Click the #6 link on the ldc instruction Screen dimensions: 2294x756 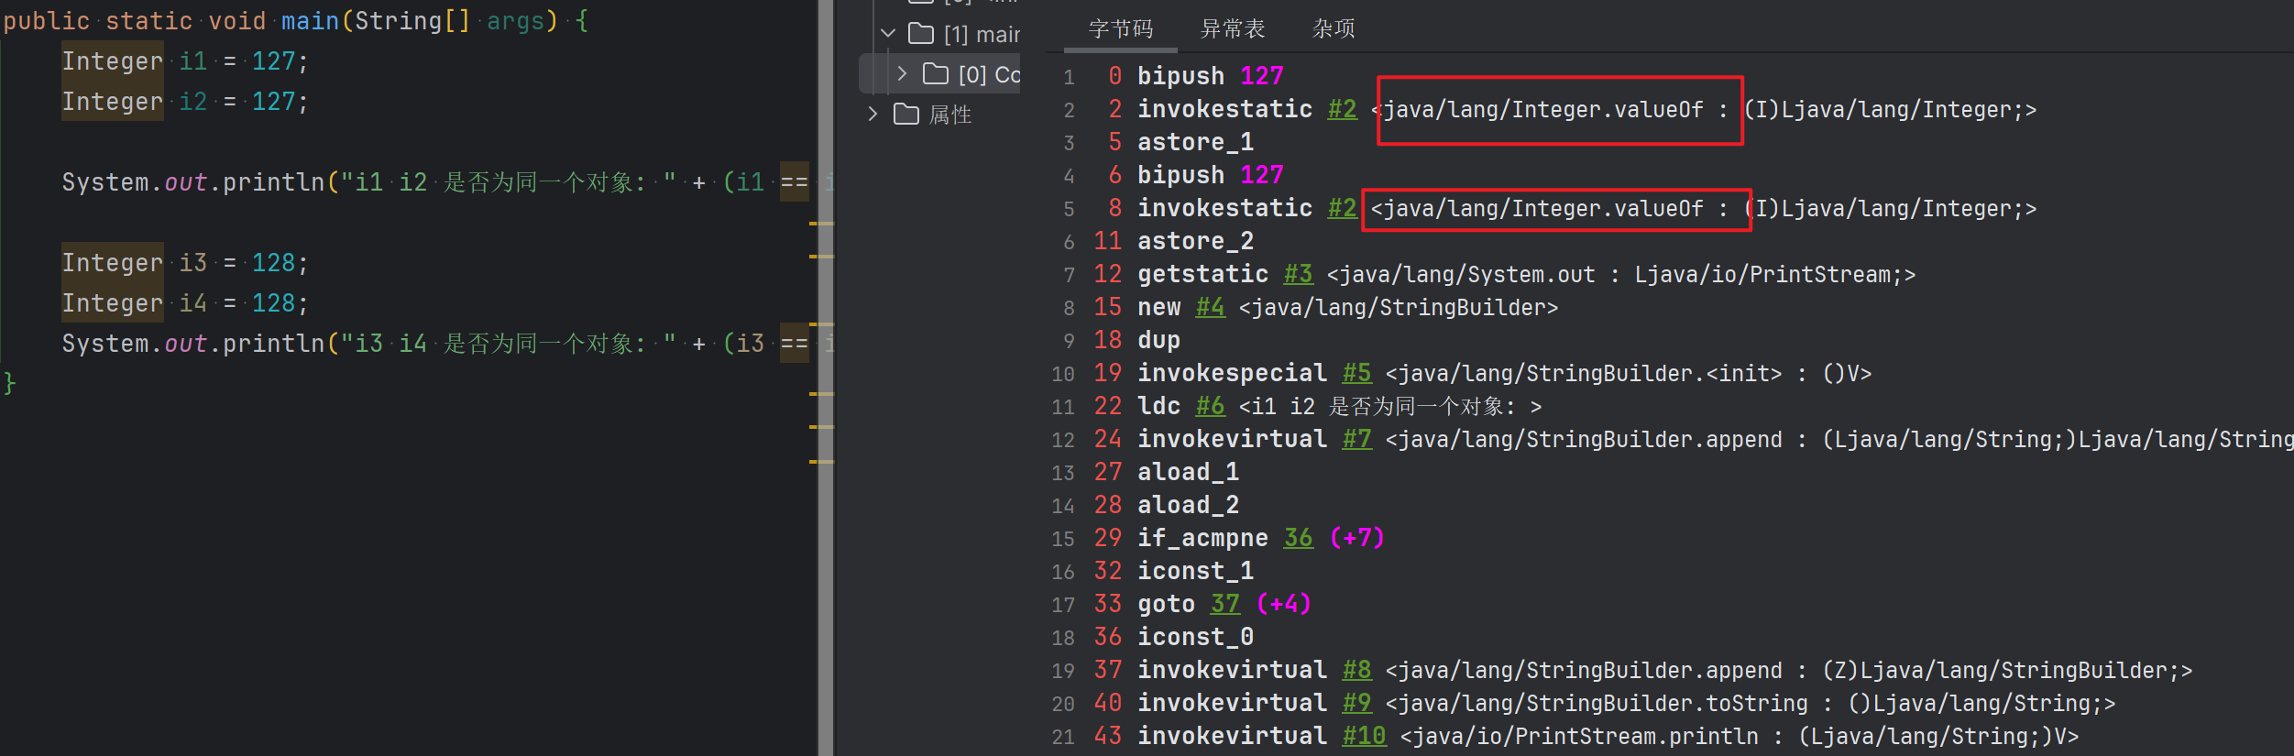(x=1209, y=406)
